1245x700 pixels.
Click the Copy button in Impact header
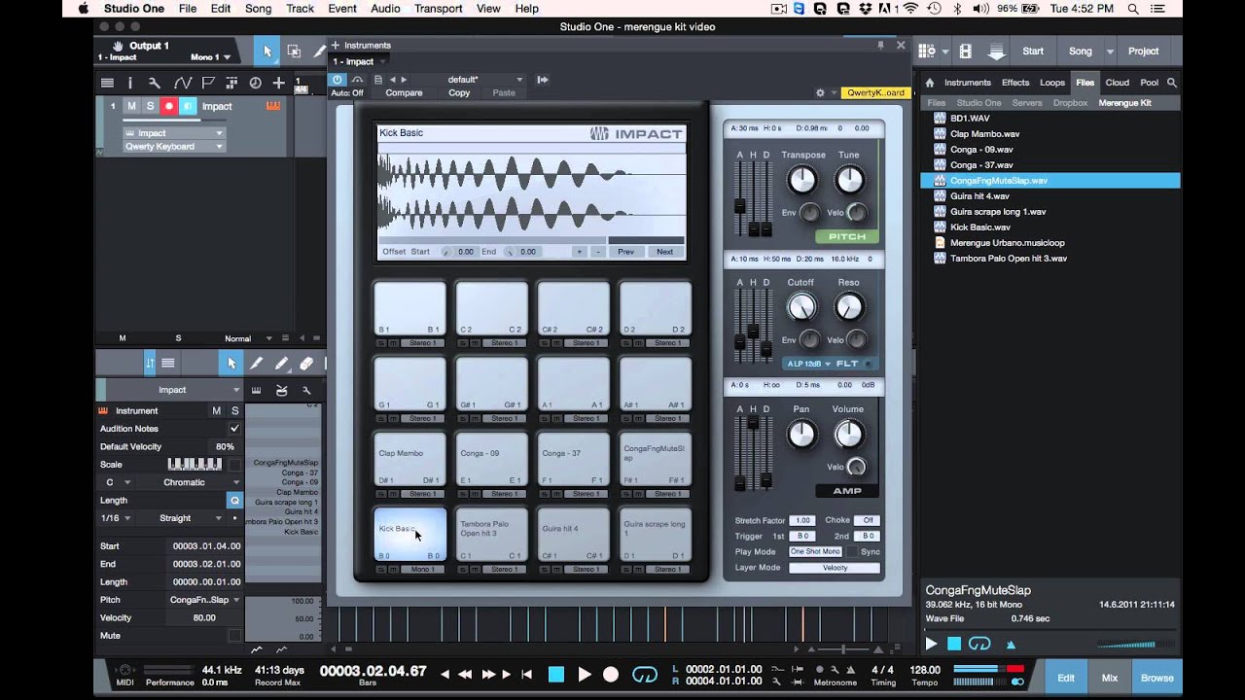pos(459,93)
